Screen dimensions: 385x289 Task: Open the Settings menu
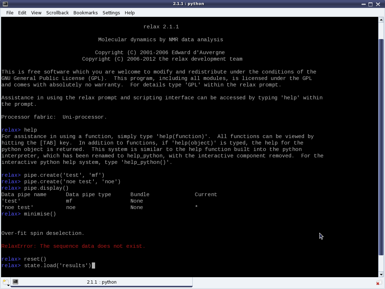pos(111,13)
